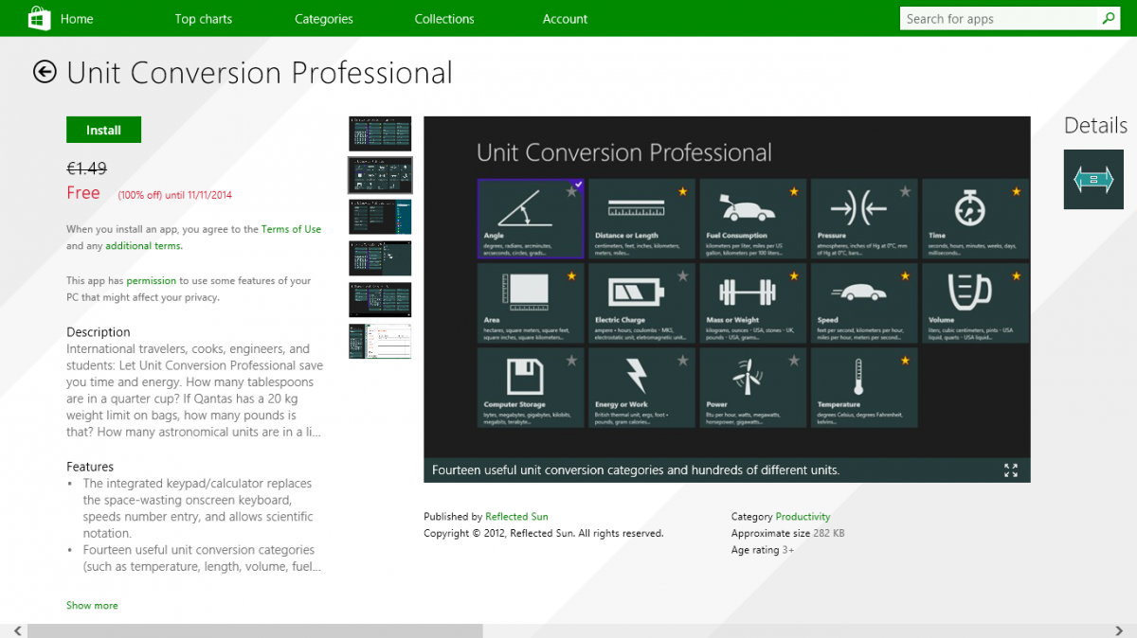Toggle favorite star on Electric Charge
Screen dimensions: 1137x638
click(683, 276)
